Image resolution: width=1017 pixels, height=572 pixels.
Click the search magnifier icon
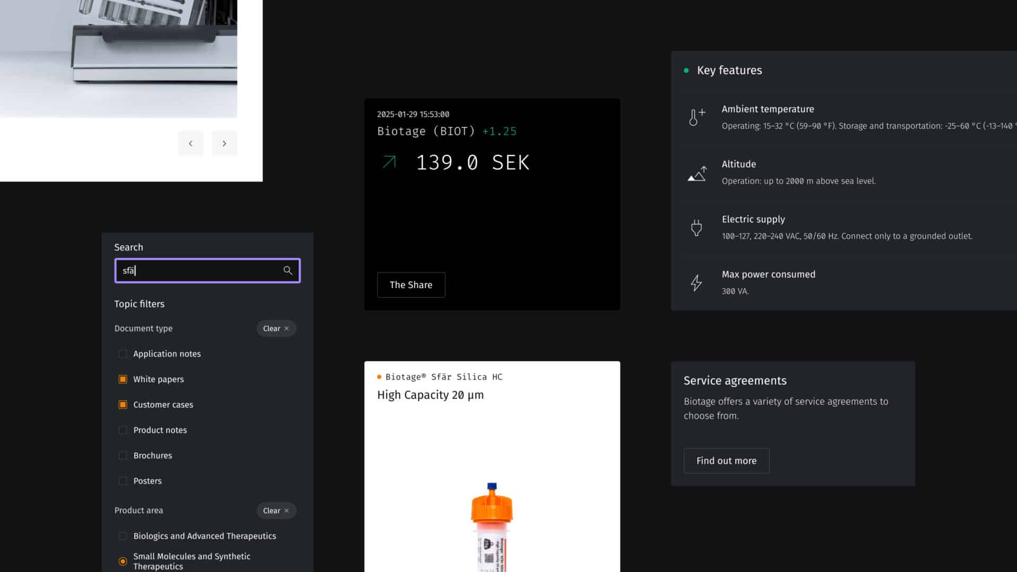(x=288, y=271)
